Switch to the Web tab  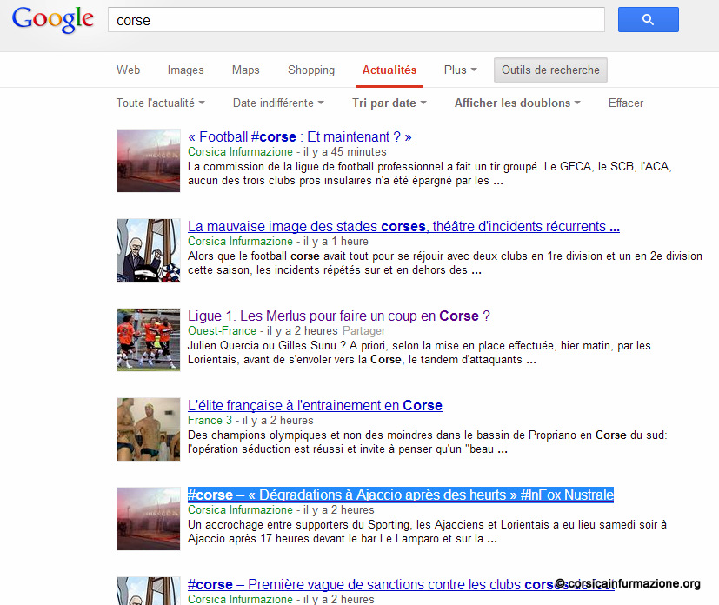(x=128, y=70)
